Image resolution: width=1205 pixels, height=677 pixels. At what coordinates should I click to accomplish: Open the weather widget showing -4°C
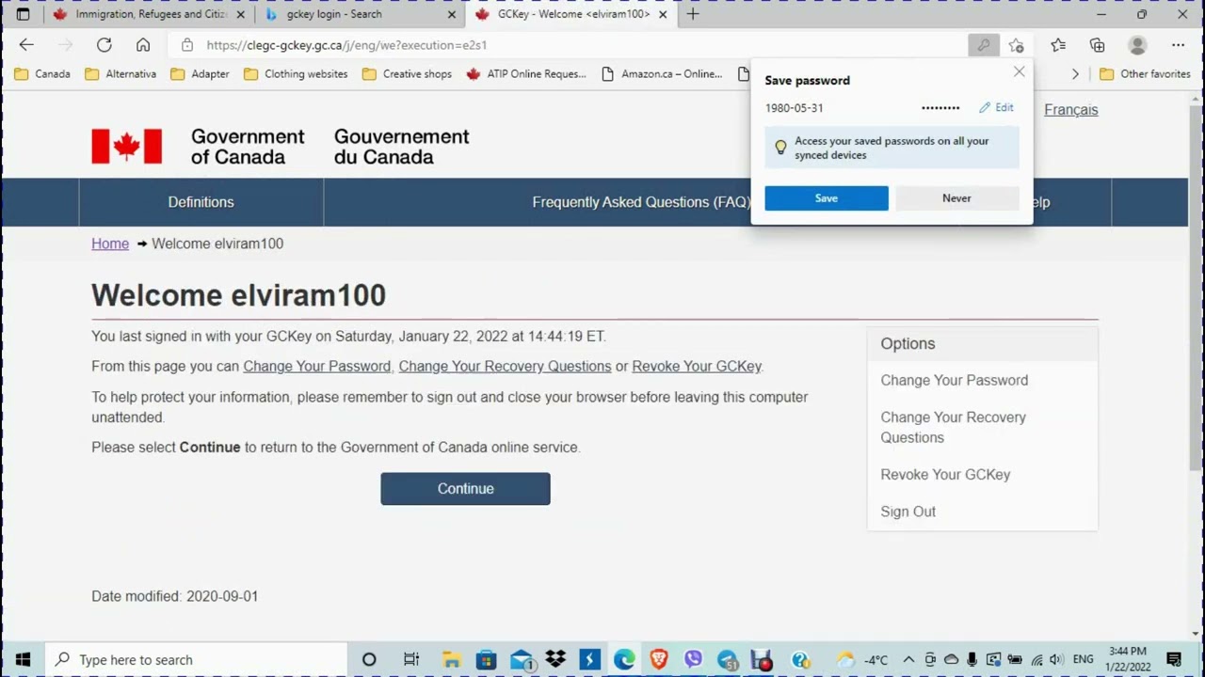(861, 659)
